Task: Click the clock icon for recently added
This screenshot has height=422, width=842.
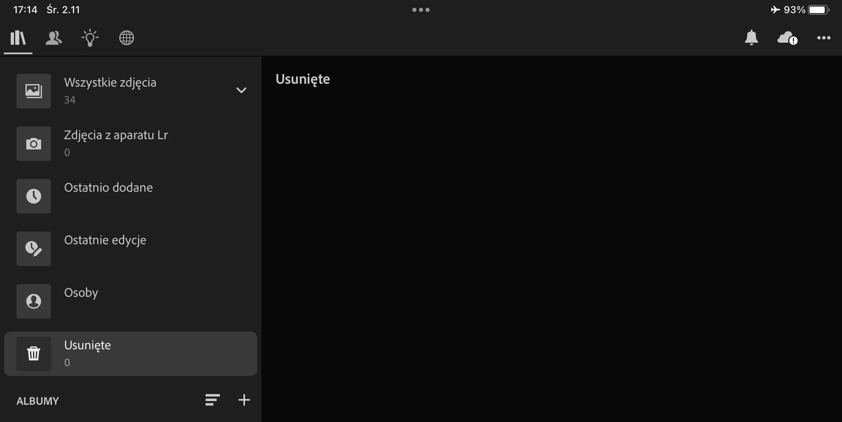Action: click(x=34, y=196)
